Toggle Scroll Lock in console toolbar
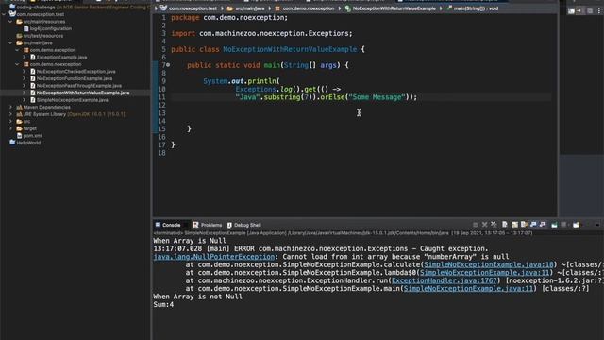Screen dimensions: 604x340 tap(514, 225)
